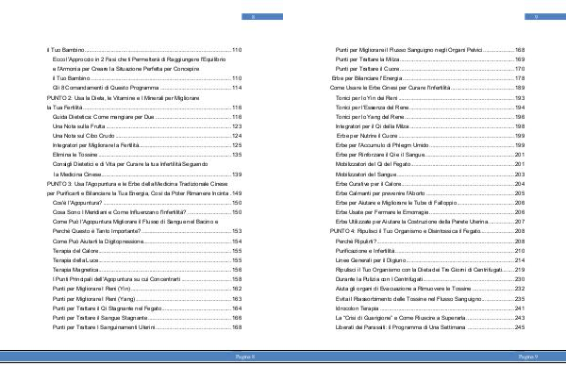This screenshot has height=366, width=566.
Task: Jump to 'Una Nota sul Cibo Crudo'
Action: 147,136
